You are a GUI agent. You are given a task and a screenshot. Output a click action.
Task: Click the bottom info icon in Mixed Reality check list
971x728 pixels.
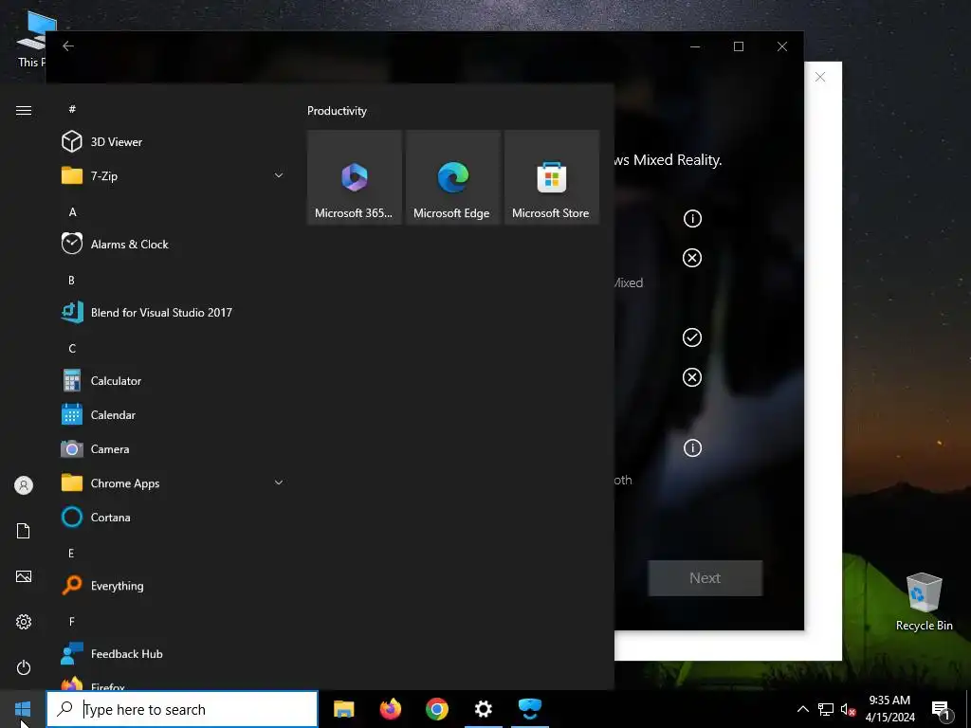692,447
